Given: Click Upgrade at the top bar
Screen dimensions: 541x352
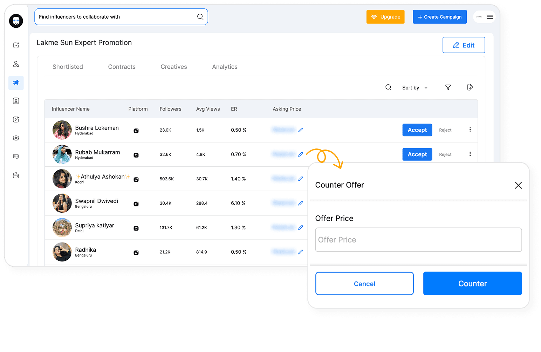Looking at the screenshot, I should pos(385,16).
